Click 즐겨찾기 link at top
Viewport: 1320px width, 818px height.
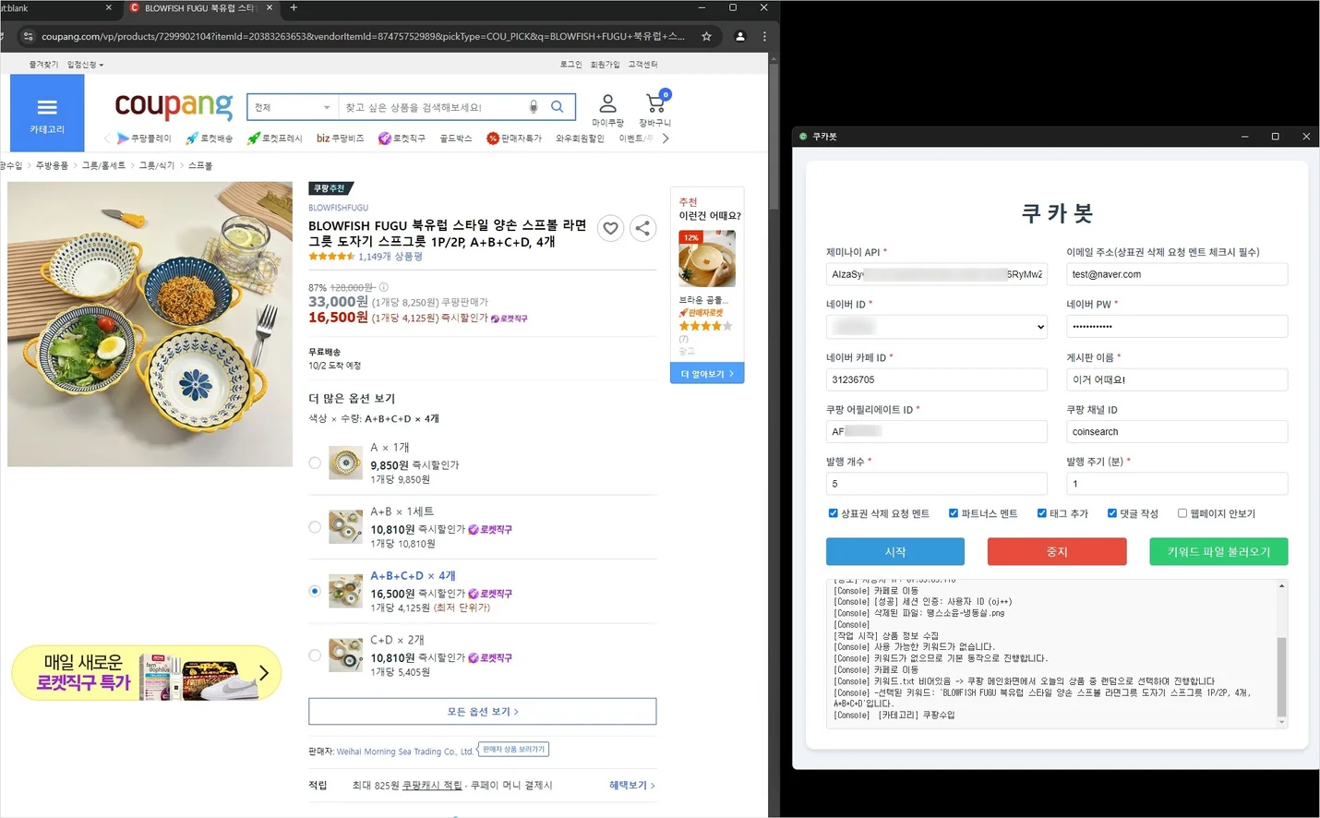coord(43,65)
